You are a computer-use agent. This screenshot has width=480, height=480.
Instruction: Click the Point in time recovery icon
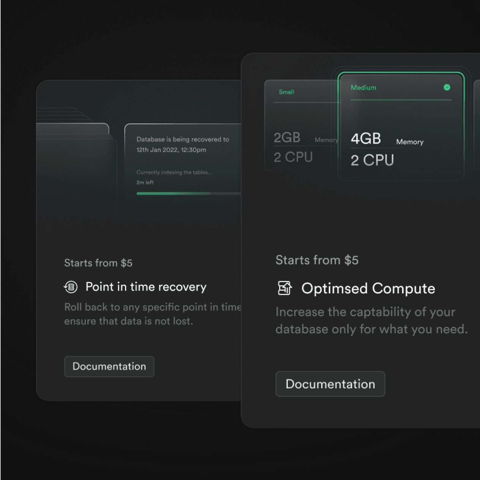[x=71, y=287]
